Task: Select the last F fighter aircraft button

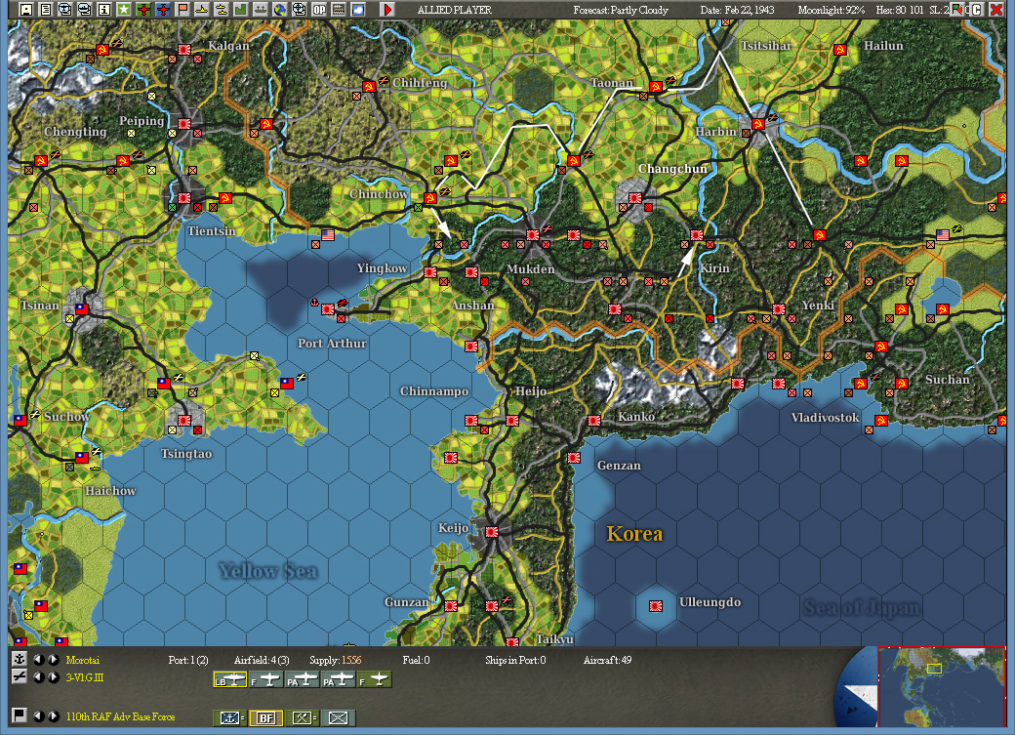Action: pos(375,680)
